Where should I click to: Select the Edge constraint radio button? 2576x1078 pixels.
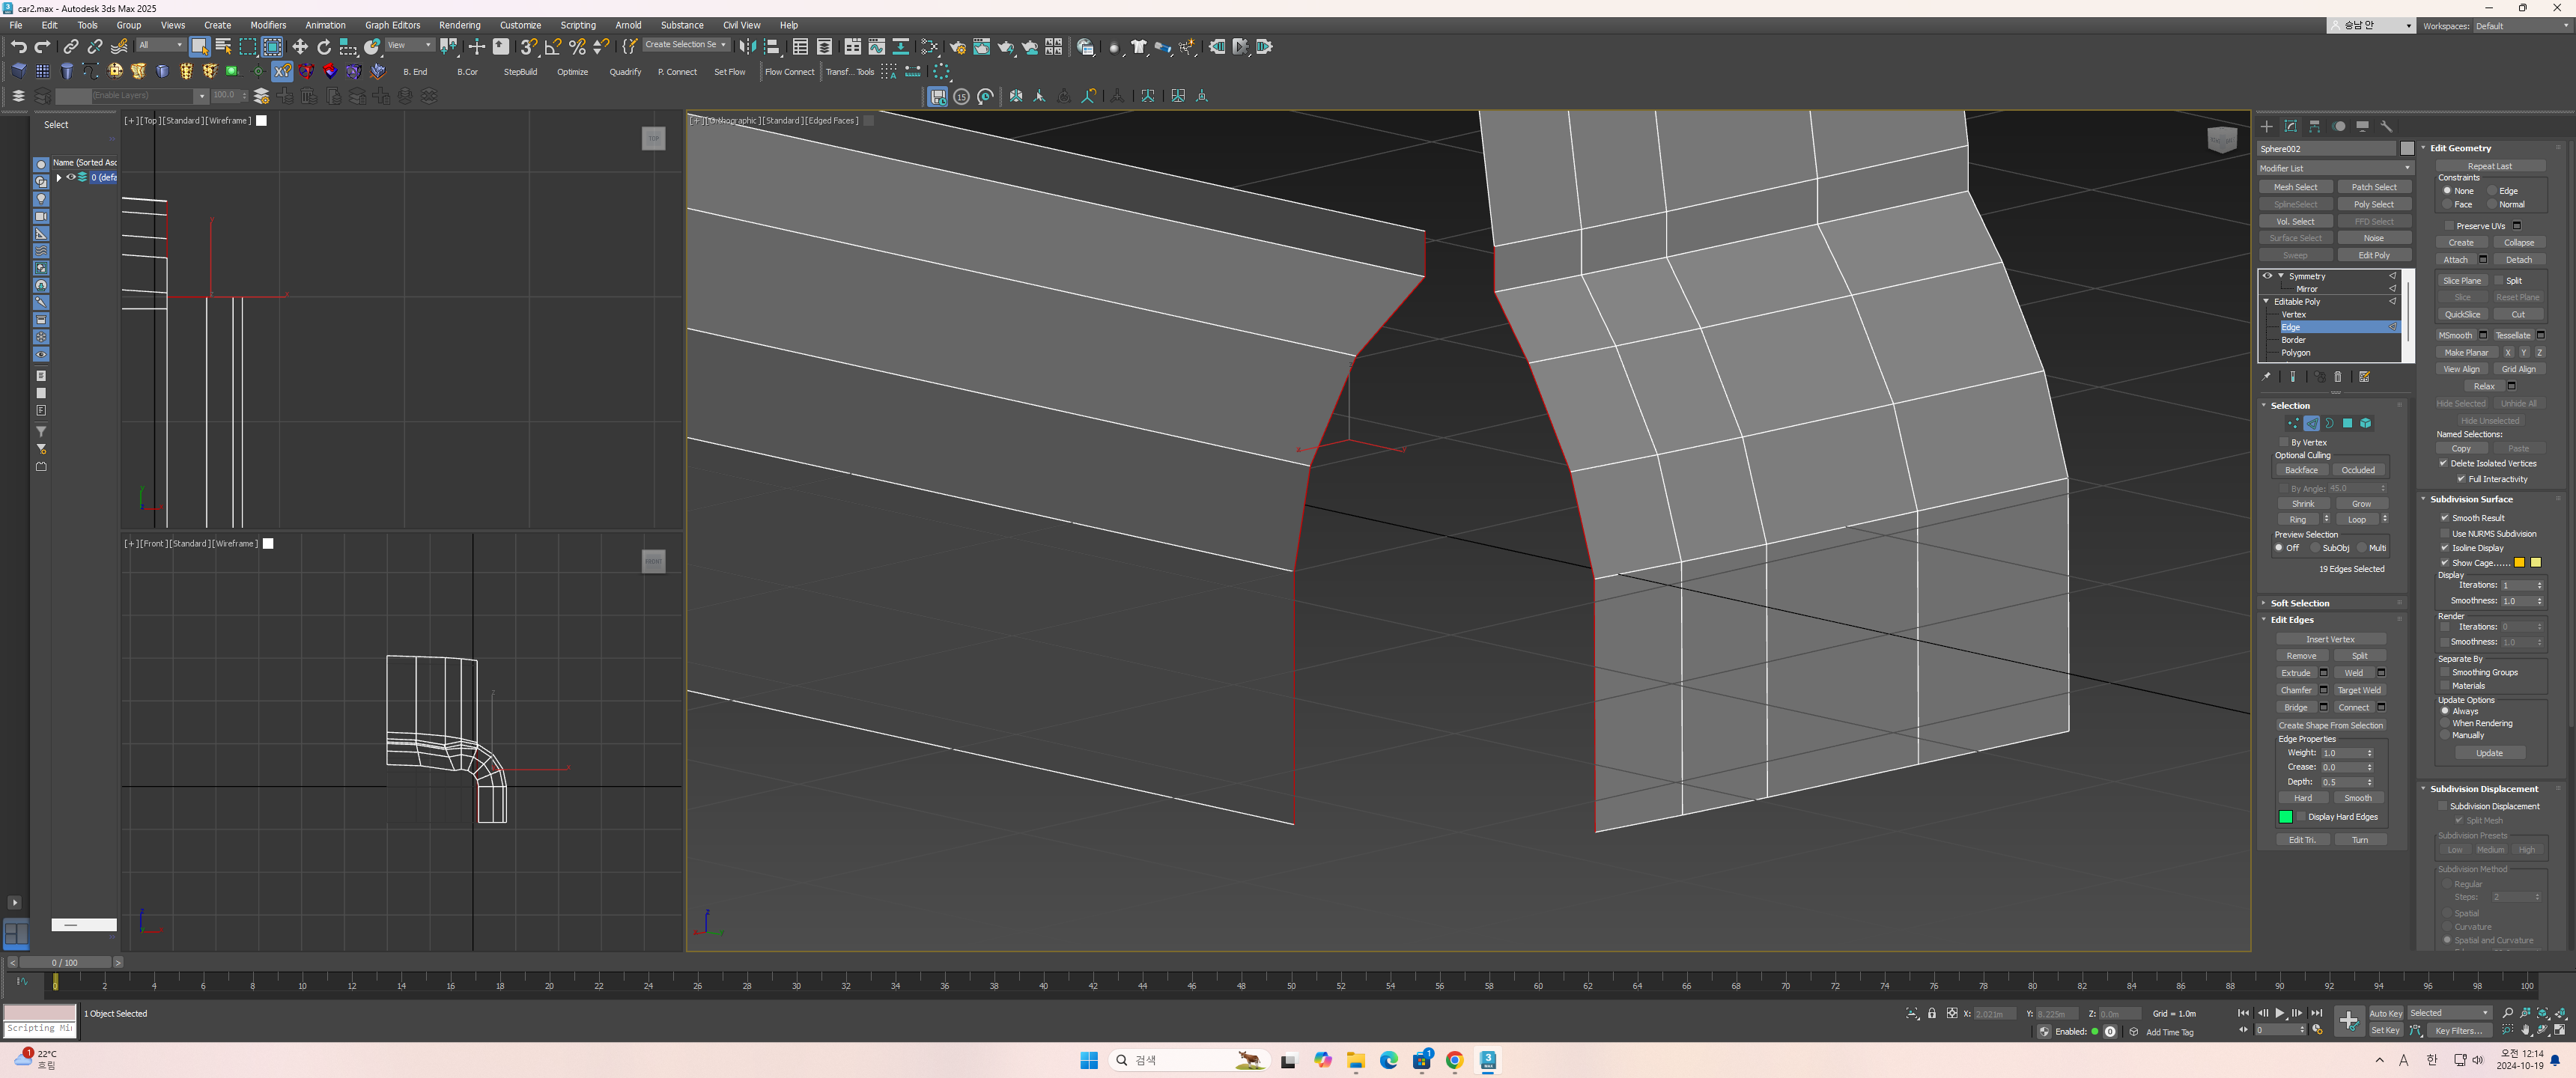(2492, 191)
